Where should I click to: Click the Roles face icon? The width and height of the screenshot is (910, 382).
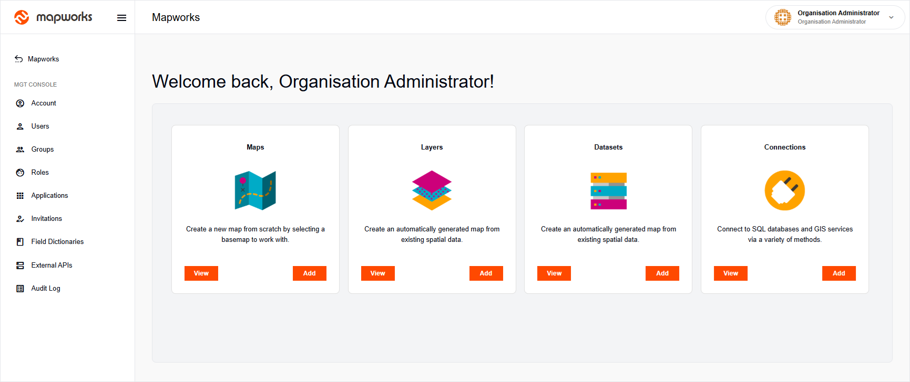pos(20,173)
